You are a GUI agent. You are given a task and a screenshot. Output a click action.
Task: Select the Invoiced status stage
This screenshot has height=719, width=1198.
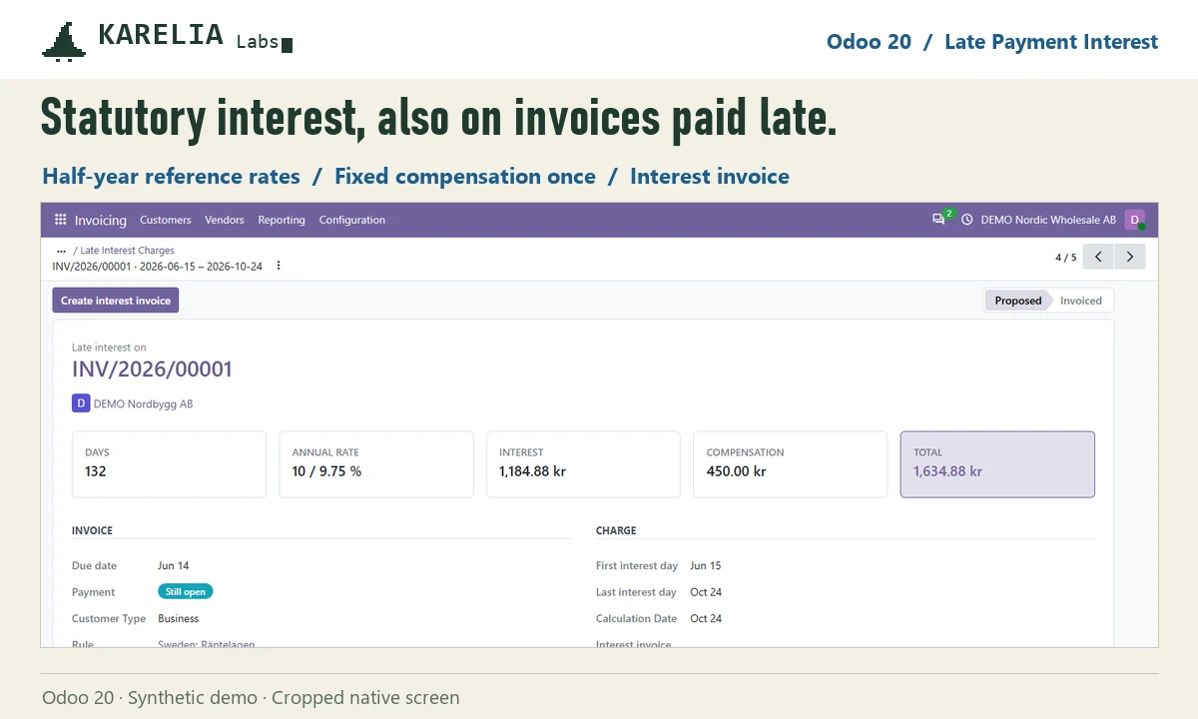[1081, 301]
